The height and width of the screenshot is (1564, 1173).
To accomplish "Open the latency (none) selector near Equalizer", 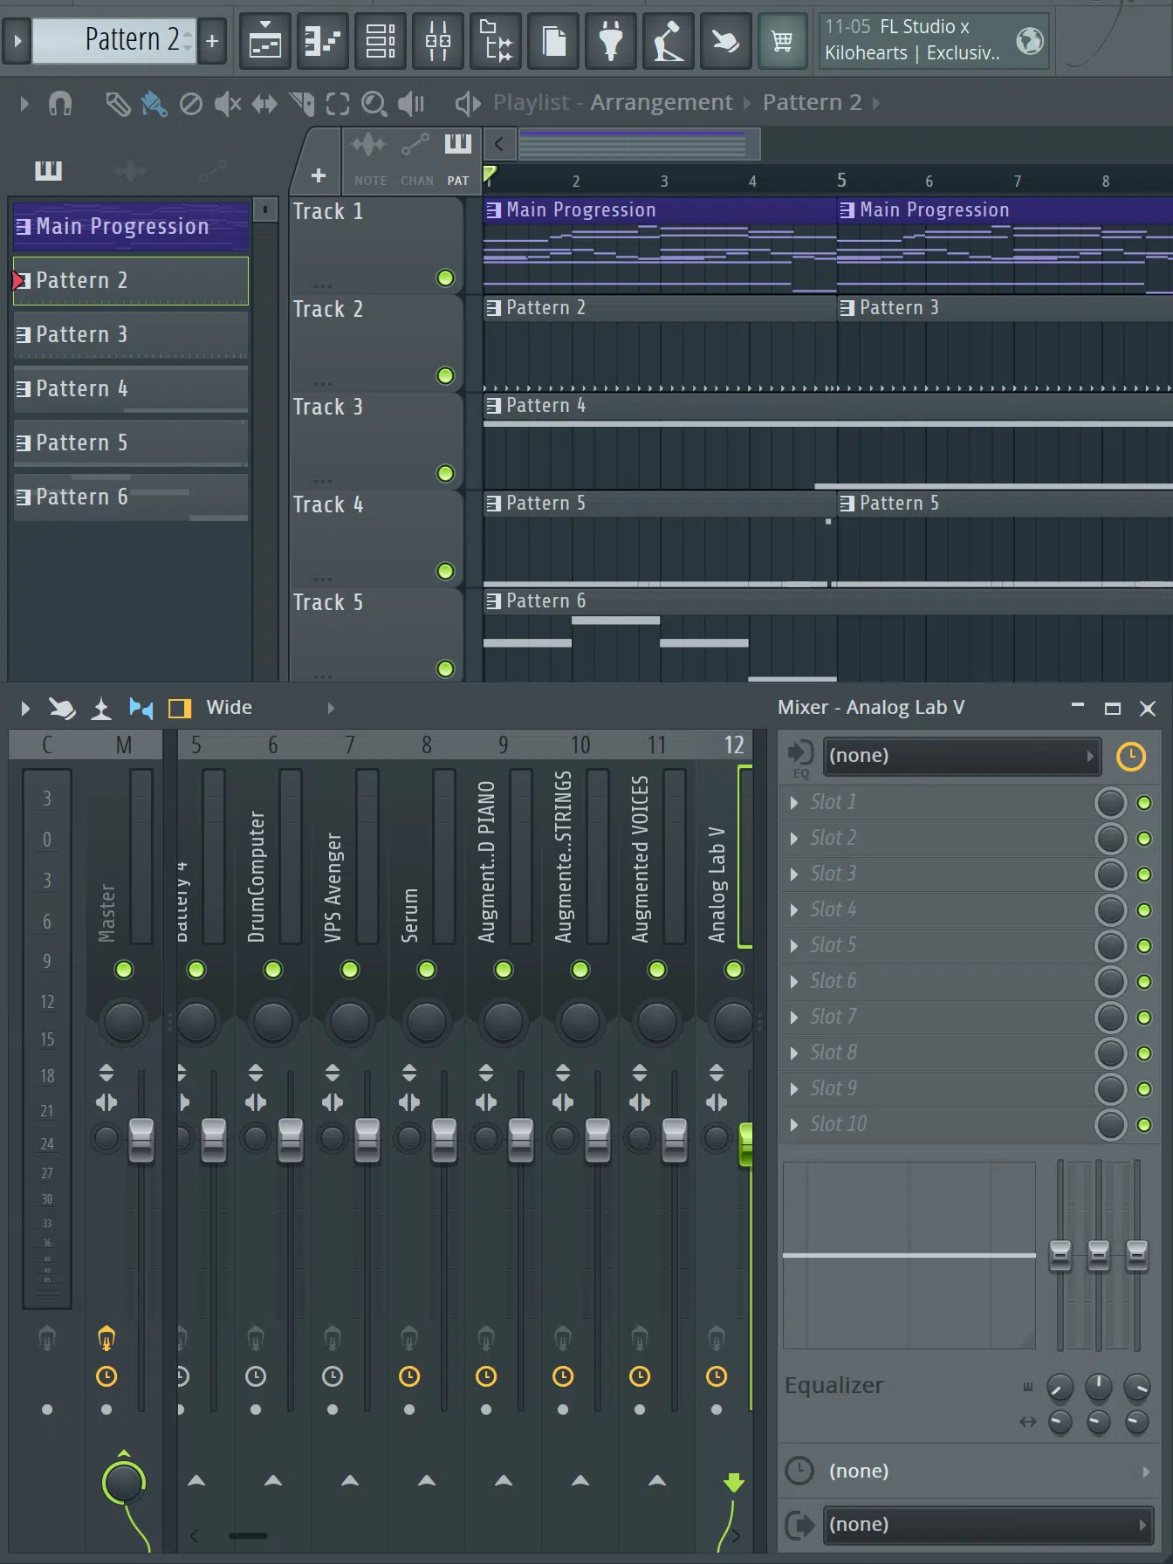I will (987, 1471).
